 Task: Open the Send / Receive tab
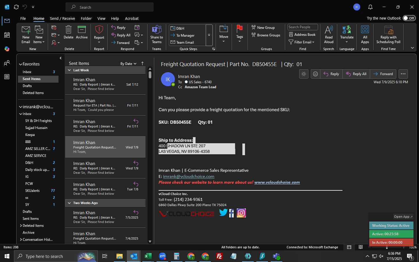click(63, 18)
